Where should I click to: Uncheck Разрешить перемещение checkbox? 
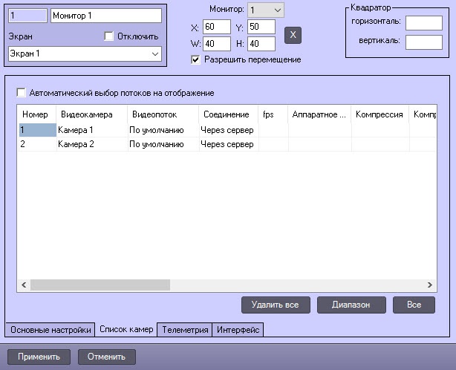point(195,59)
